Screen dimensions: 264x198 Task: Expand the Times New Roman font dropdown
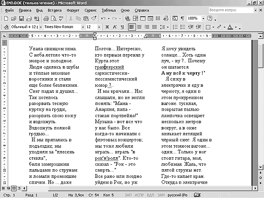tap(83, 27)
